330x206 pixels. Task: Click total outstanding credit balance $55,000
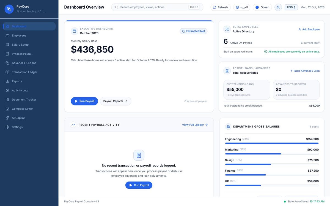pos(314,106)
